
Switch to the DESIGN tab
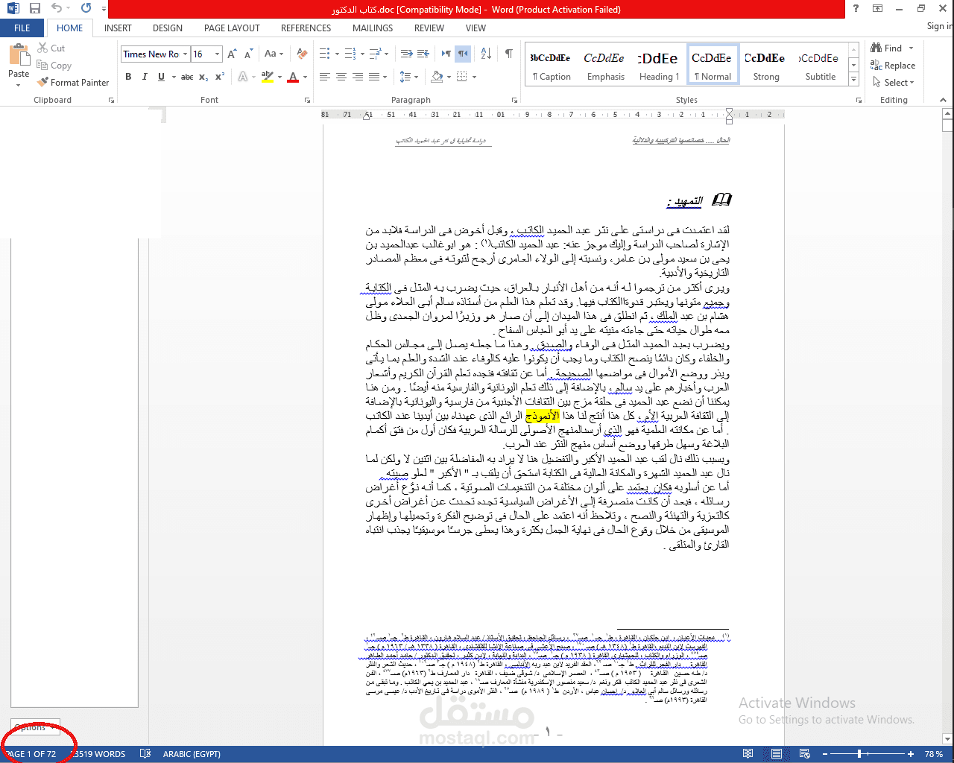pos(168,28)
